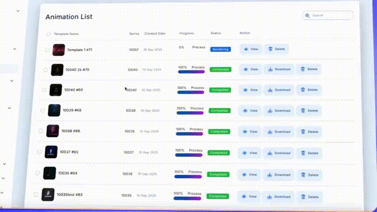Click the trash icon for 10040 #69
This screenshot has height=212, width=377.
[303, 90]
